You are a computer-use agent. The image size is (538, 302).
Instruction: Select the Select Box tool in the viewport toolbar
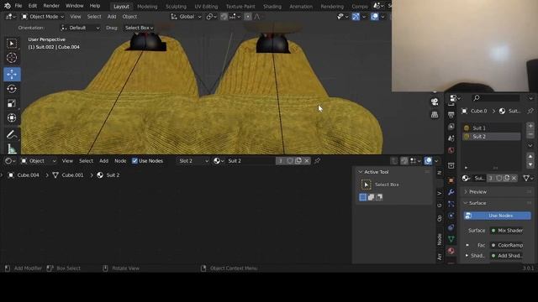(x=12, y=44)
